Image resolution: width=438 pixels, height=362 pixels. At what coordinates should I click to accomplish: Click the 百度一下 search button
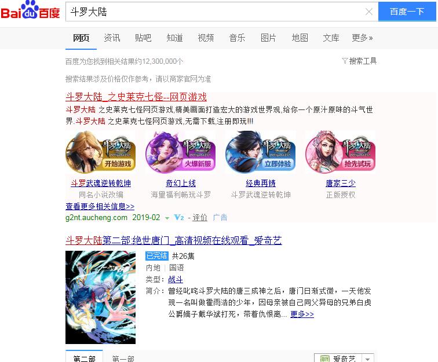coord(407,12)
